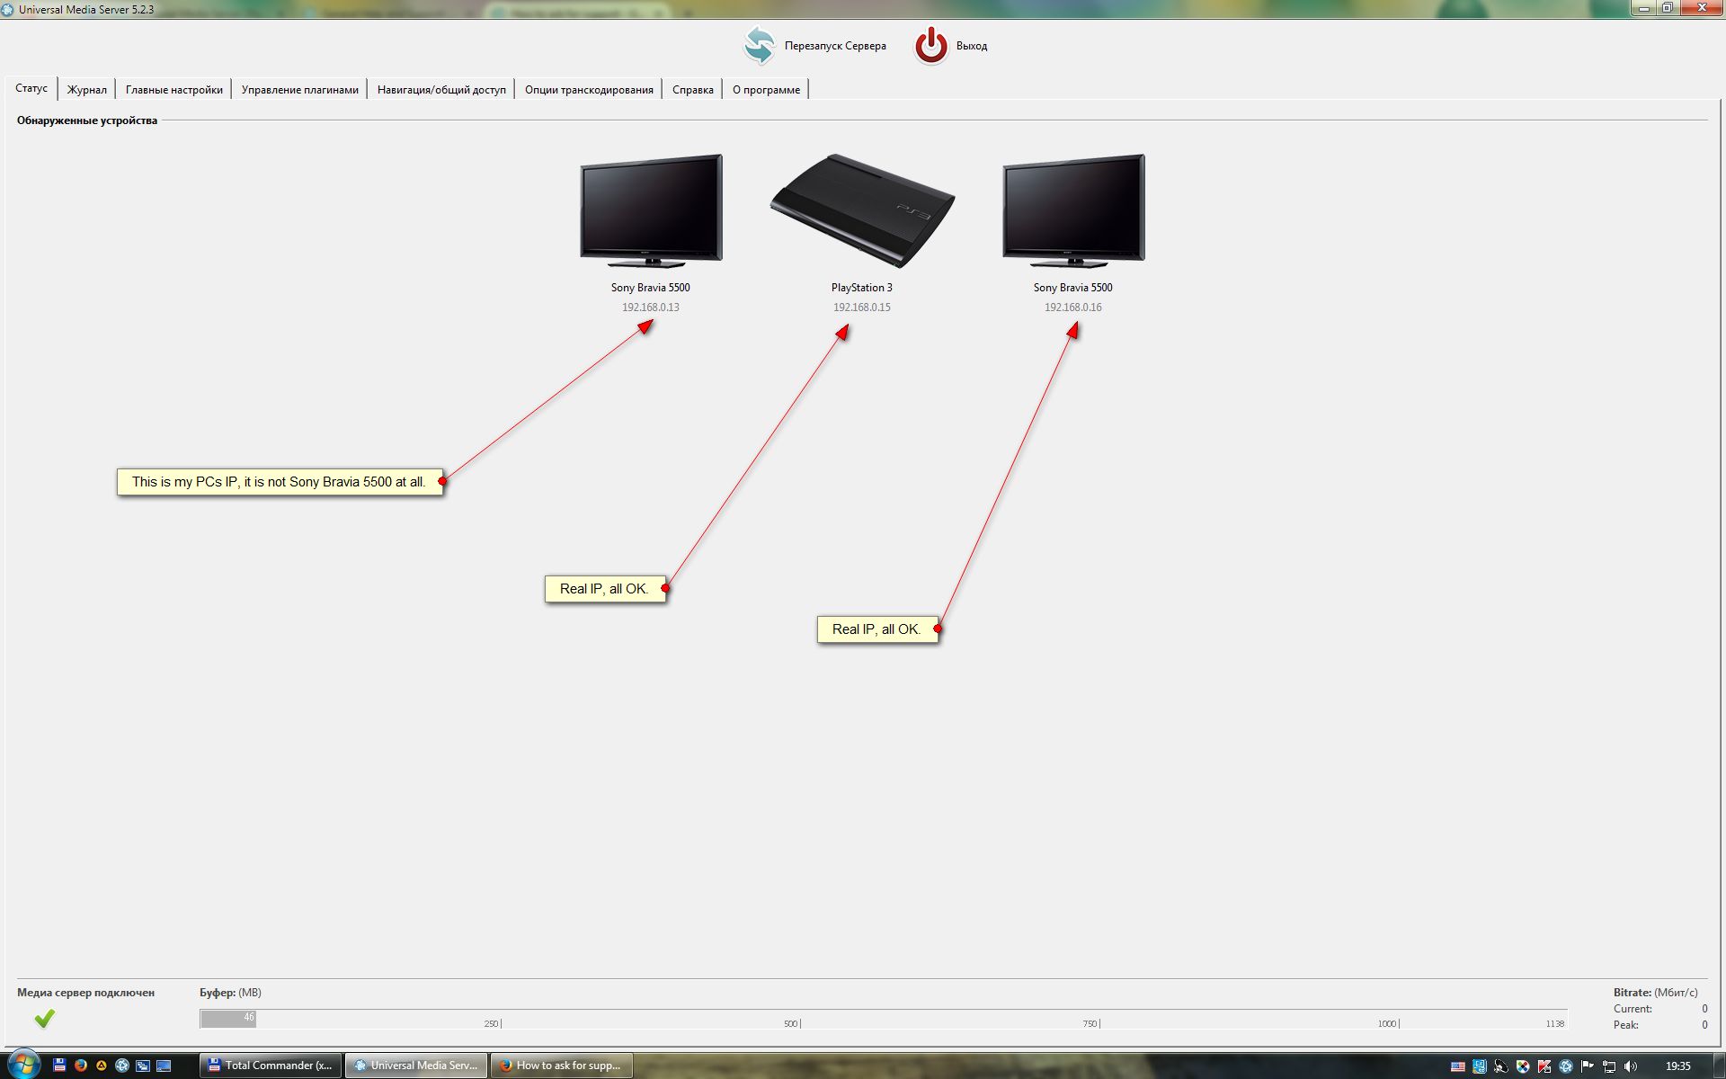Click the Bitrate Peak value
This screenshot has height=1079, width=1726.
tap(1704, 1025)
